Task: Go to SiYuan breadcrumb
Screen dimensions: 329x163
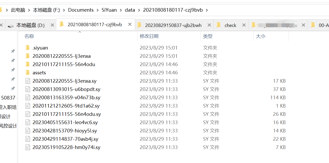Action: pos(109,10)
